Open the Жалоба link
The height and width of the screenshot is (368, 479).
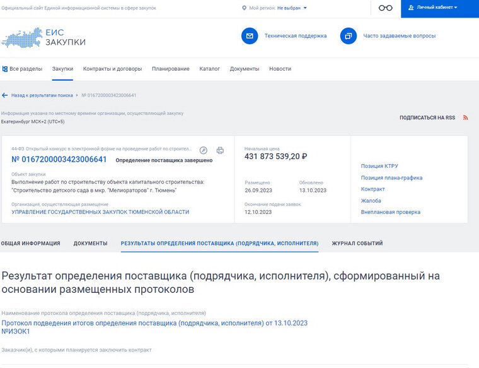point(371,201)
